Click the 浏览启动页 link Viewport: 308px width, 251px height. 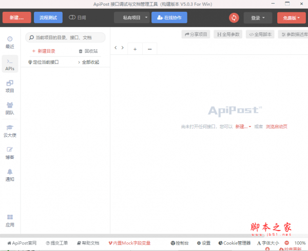(276, 127)
